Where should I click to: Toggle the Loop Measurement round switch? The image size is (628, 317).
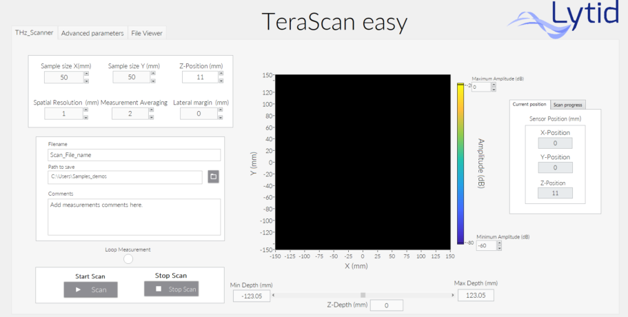(128, 259)
